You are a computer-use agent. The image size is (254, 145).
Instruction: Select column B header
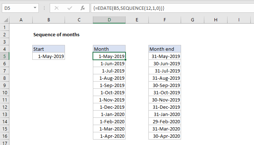click(x=49, y=20)
